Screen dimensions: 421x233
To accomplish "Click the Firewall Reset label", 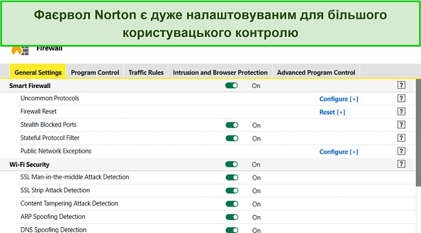I will [x=38, y=111].
